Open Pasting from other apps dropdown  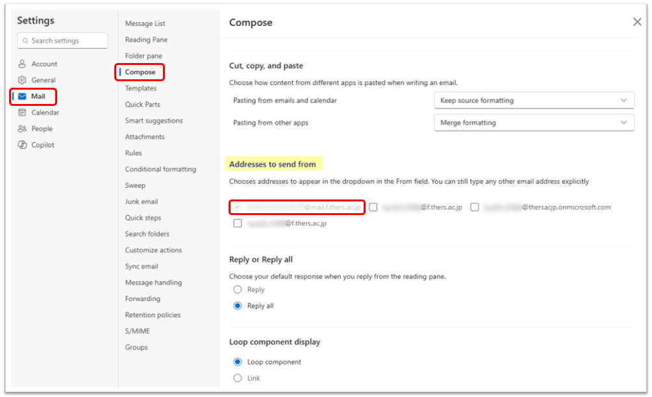(534, 123)
